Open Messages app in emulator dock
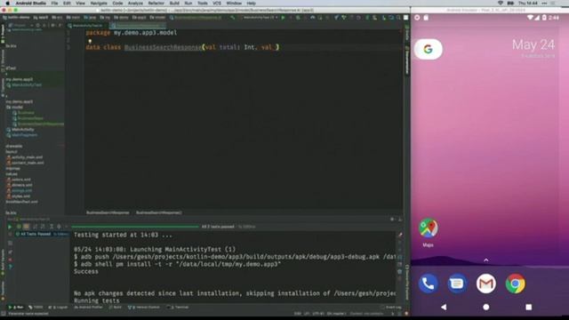Screen dimensions: 569x320 457,284
